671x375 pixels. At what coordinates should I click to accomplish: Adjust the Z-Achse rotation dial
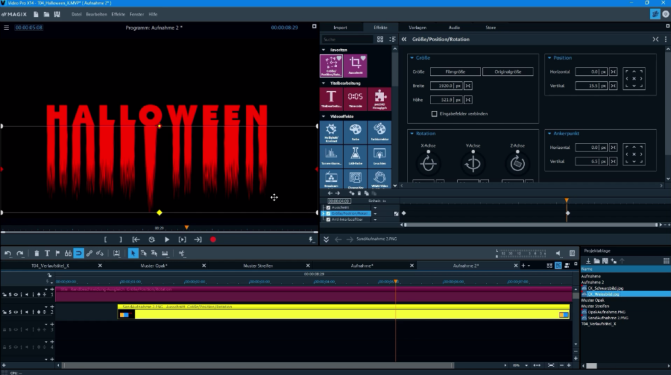tap(518, 163)
